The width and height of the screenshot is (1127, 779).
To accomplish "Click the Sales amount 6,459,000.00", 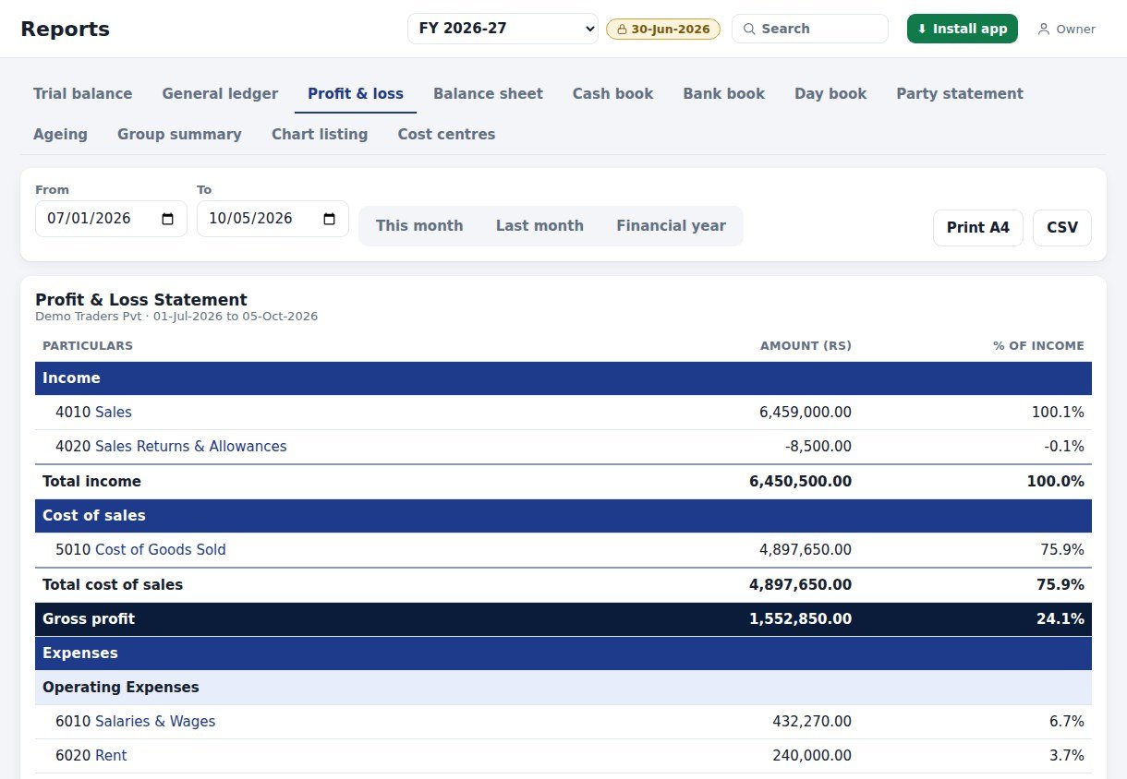I will coord(806,413).
